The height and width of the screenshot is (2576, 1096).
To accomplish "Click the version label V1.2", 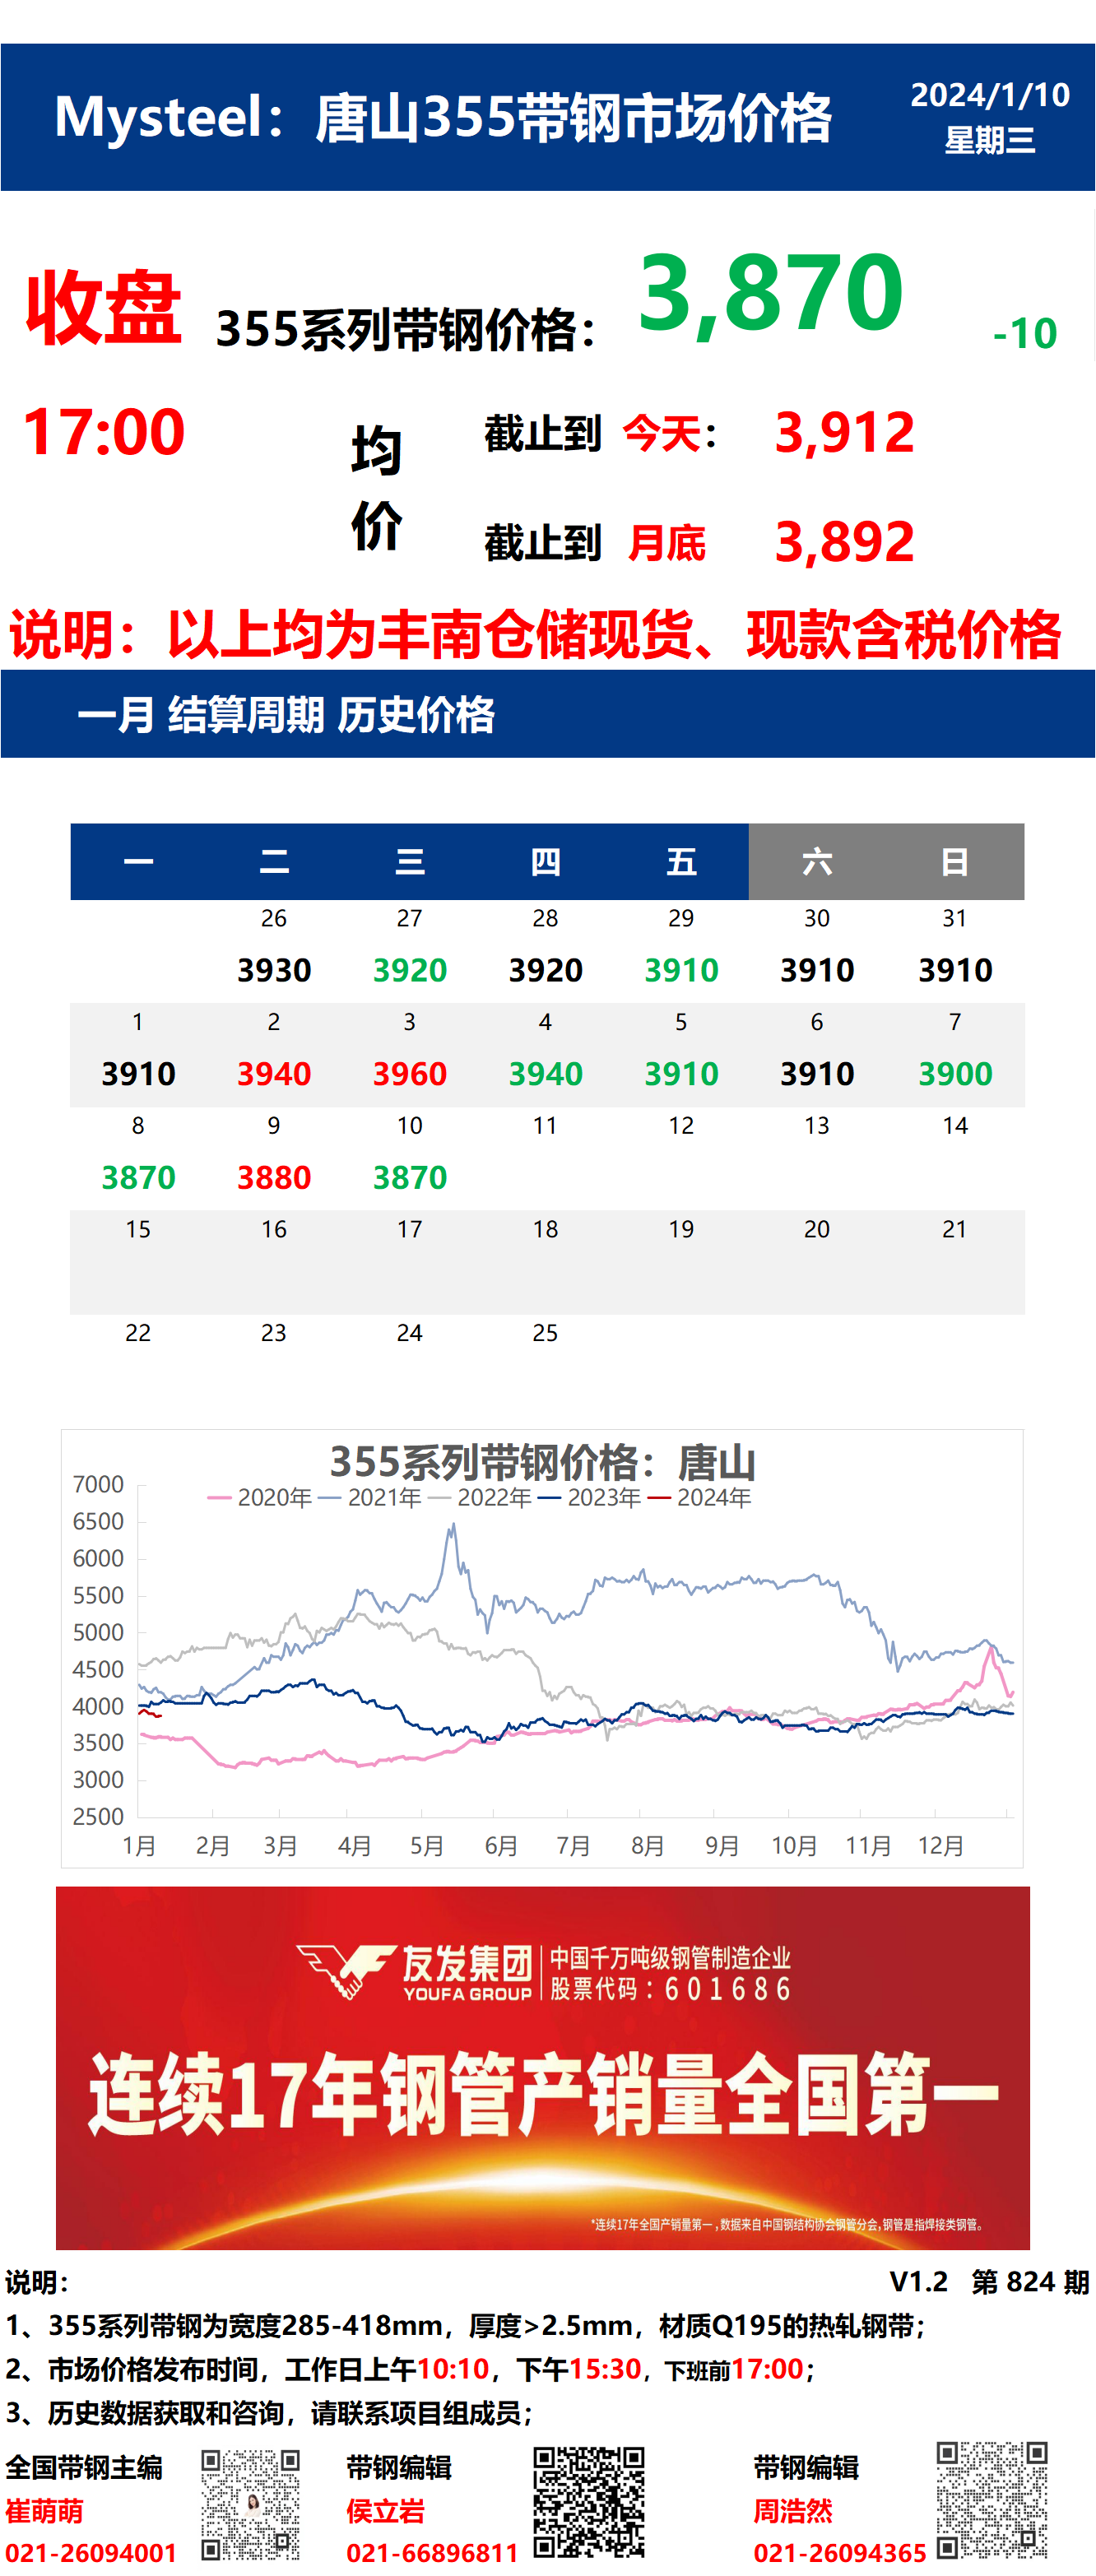I will 918,2282.
